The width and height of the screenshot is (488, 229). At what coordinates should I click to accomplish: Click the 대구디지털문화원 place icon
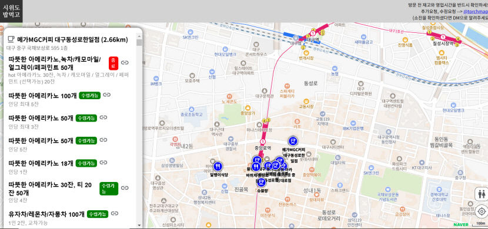pos(361,83)
